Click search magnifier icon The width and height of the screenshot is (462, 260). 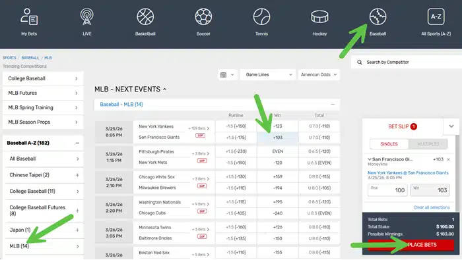[x=360, y=63]
